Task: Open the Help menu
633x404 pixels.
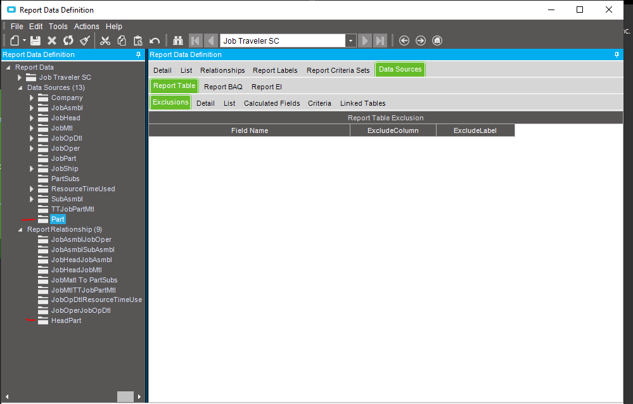Action: click(114, 26)
